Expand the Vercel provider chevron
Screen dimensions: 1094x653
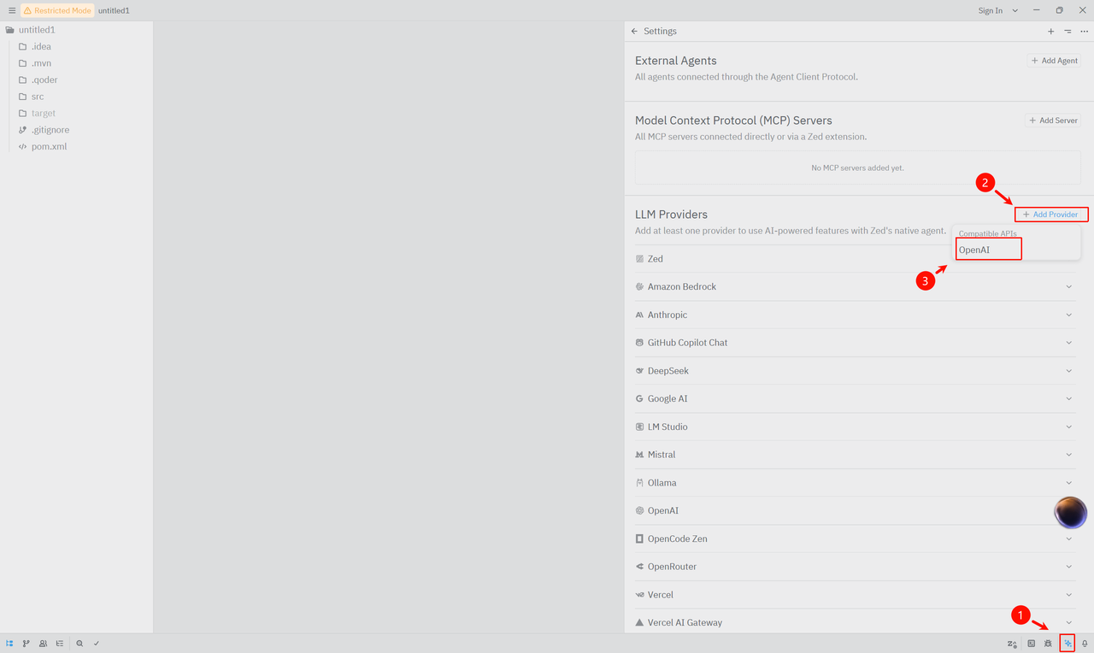[1068, 595]
